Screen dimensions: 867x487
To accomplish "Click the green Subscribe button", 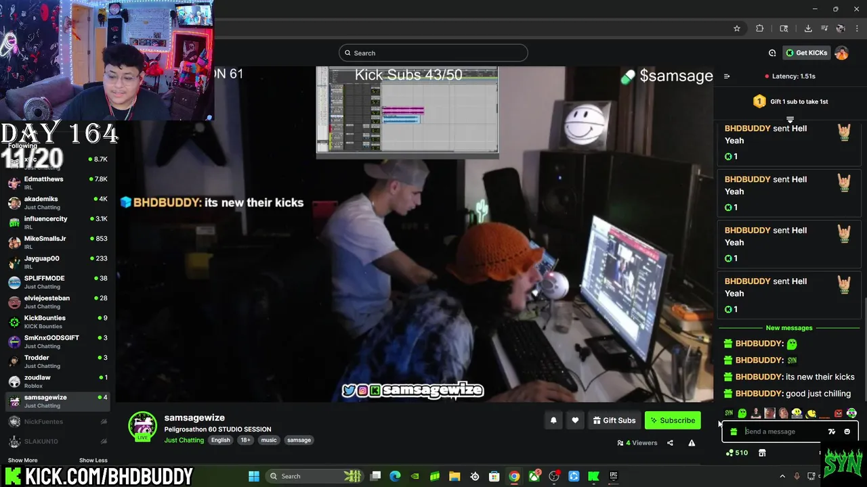I will [673, 420].
